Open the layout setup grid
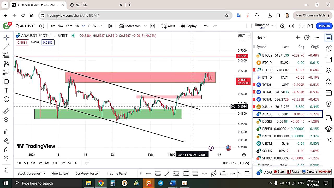 coord(153,26)
